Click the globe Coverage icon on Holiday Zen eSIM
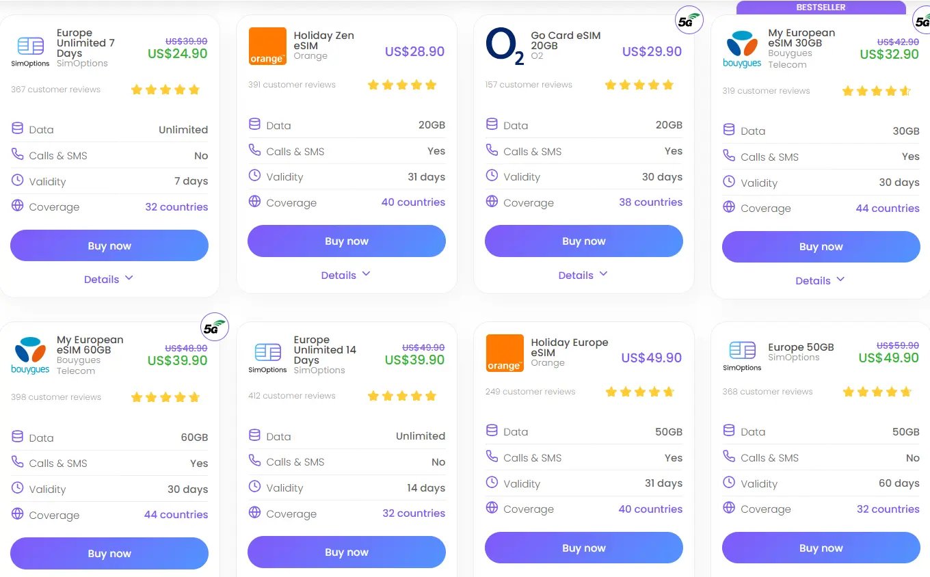This screenshot has height=577, width=930. tap(253, 202)
